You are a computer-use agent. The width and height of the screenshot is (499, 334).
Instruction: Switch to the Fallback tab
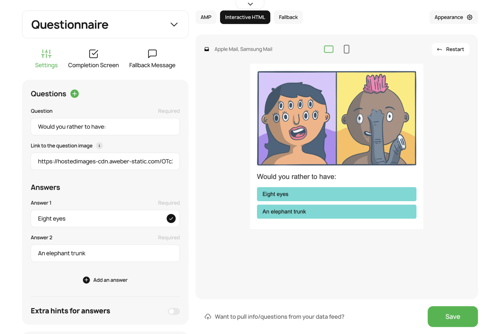(288, 17)
